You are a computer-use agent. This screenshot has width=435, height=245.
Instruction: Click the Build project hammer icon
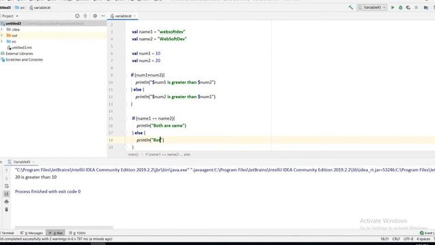coord(351,7)
